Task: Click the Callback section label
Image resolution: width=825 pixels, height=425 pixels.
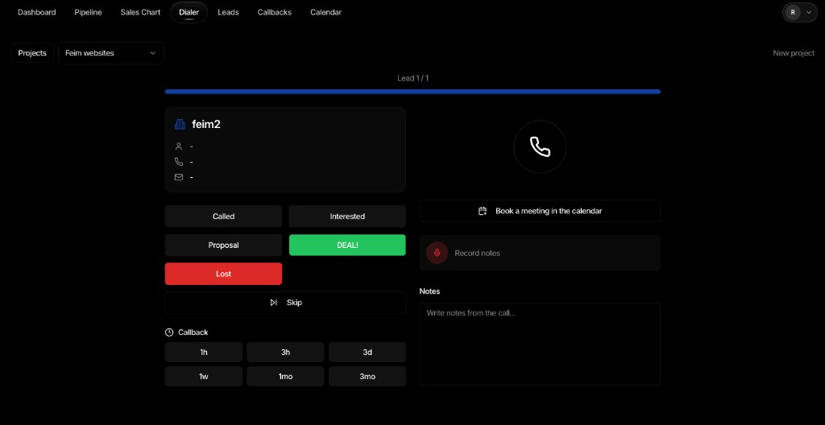Action: (193, 332)
